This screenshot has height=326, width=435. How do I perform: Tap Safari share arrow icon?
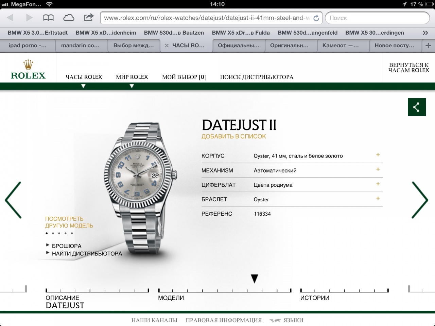coord(89,17)
